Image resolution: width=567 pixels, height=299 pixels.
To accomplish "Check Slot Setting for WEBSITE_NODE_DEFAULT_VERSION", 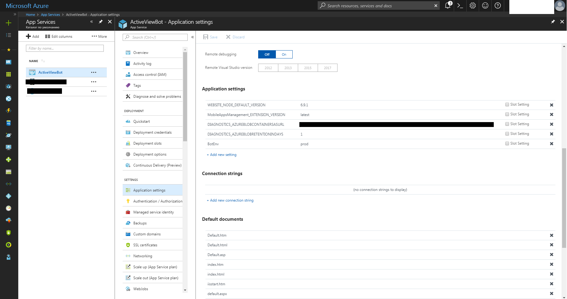I will coord(507,104).
